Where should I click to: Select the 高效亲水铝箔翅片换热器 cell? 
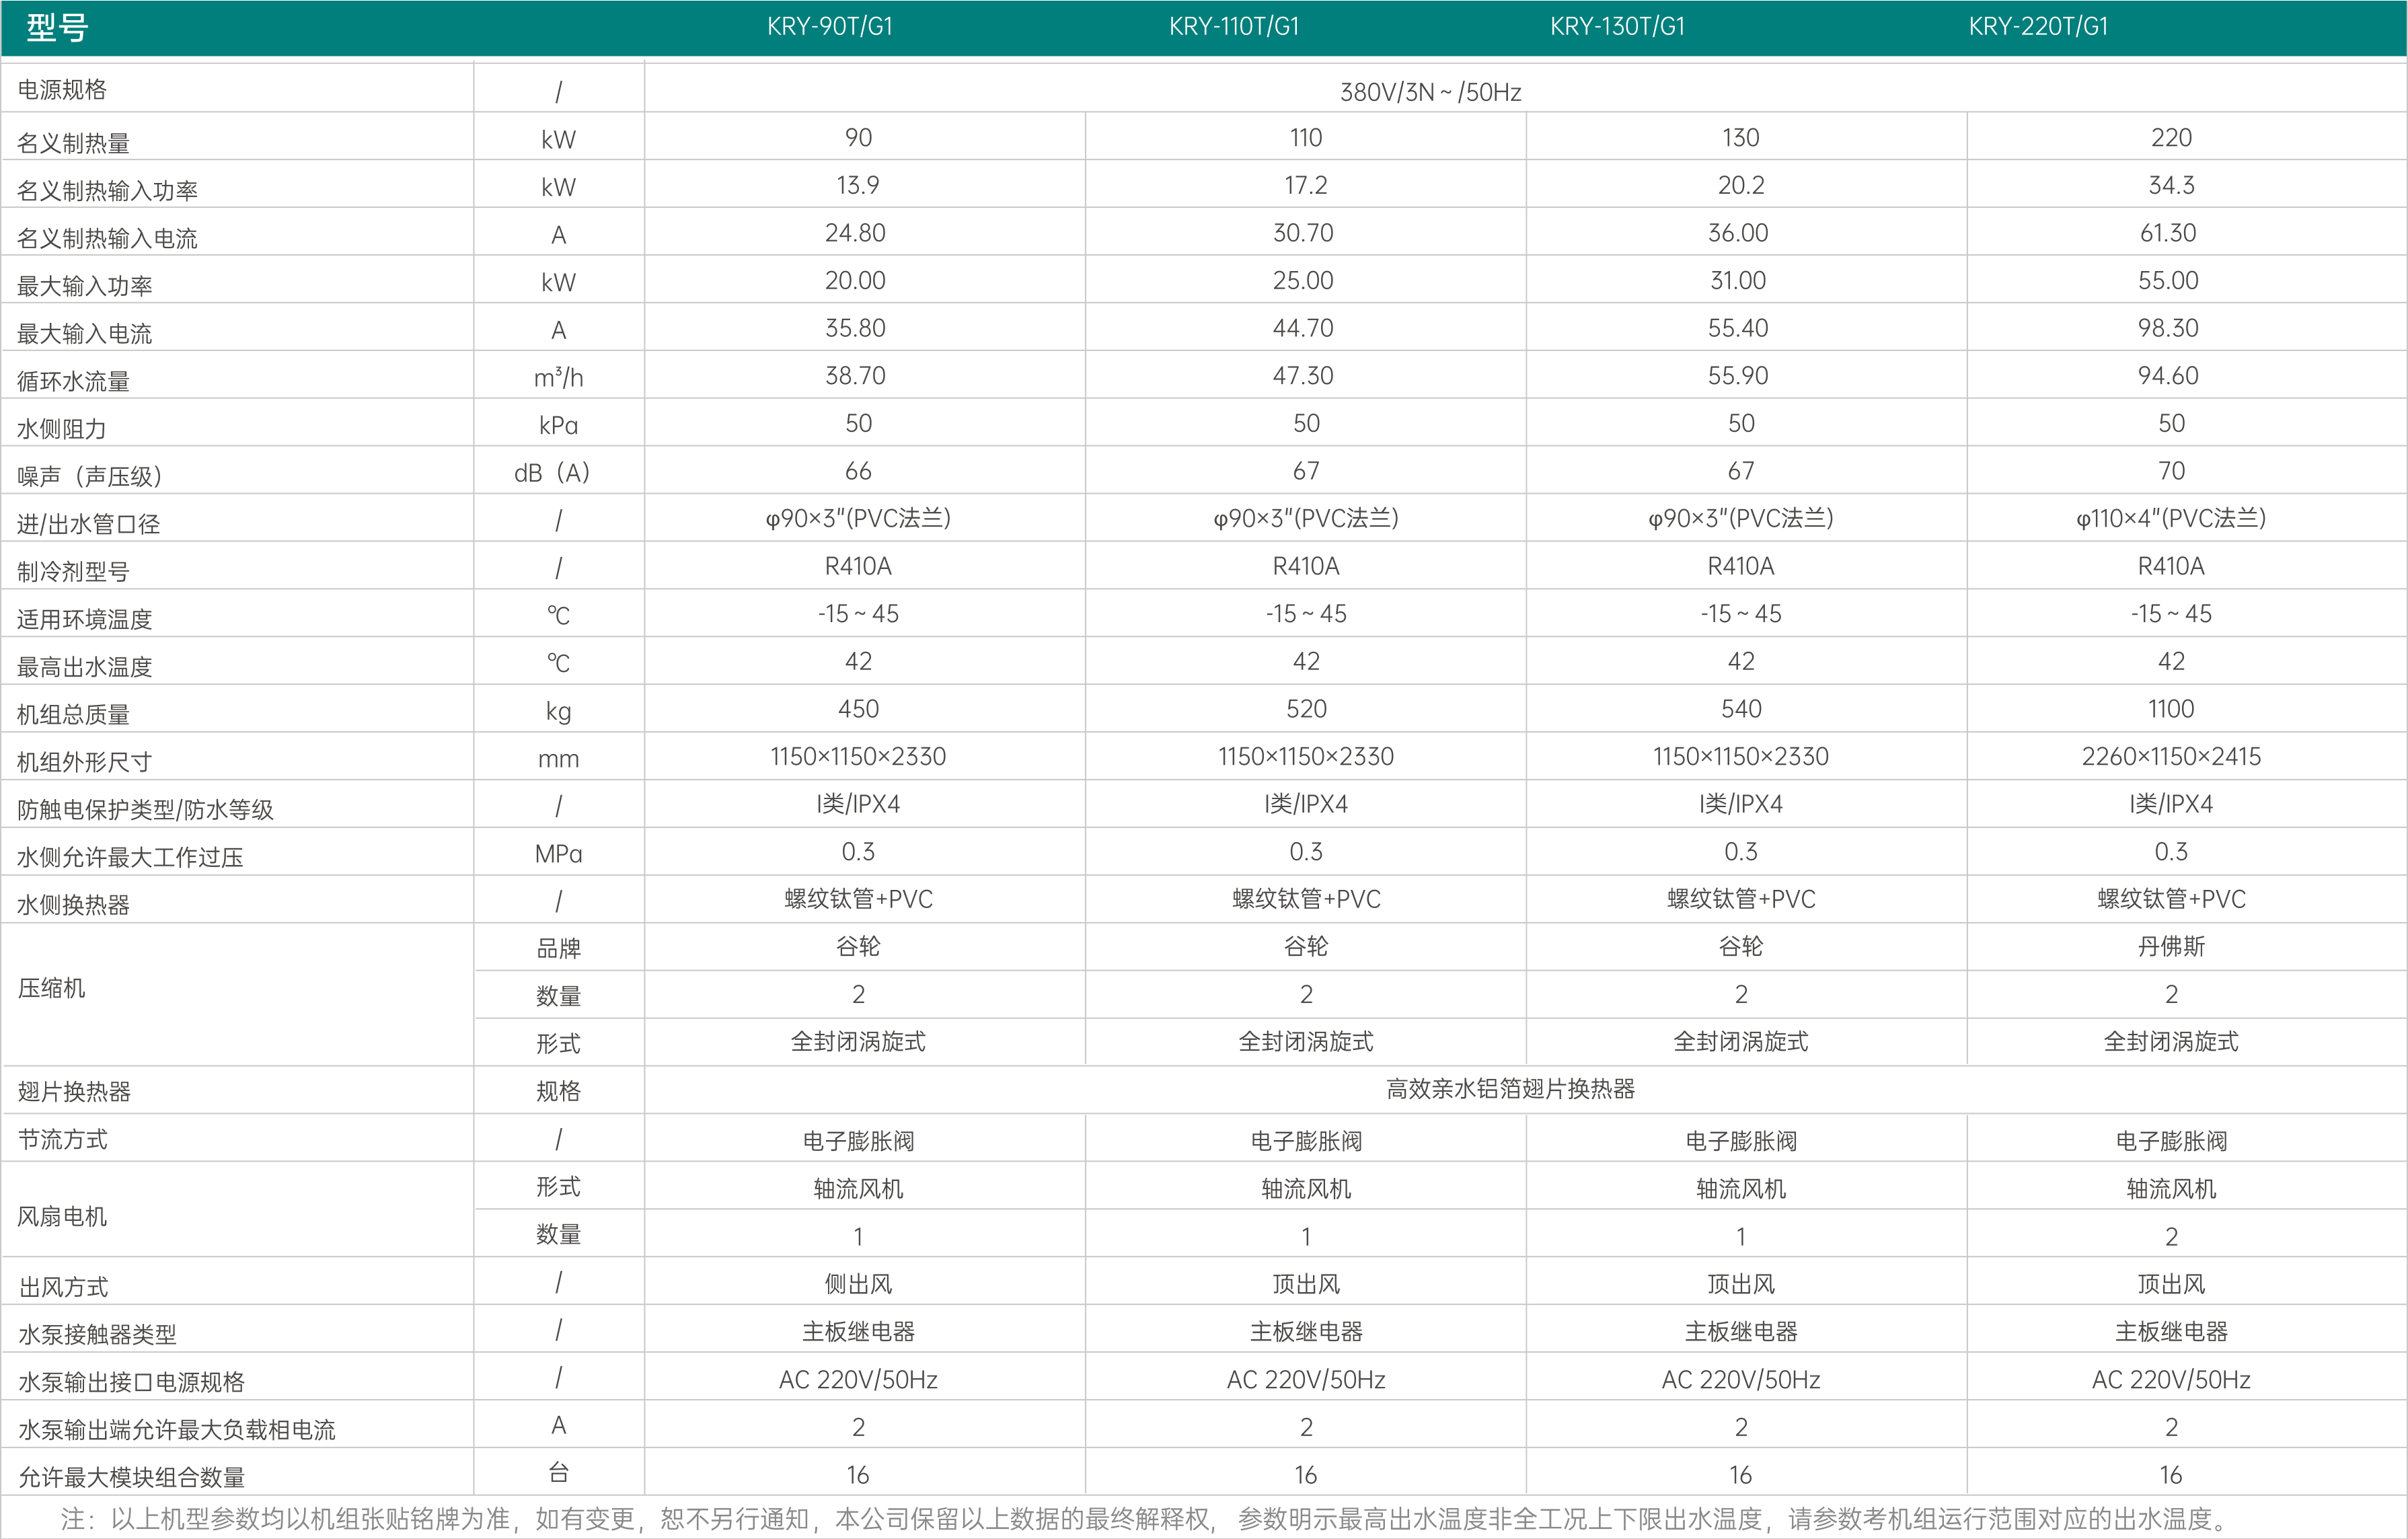point(1509,1089)
